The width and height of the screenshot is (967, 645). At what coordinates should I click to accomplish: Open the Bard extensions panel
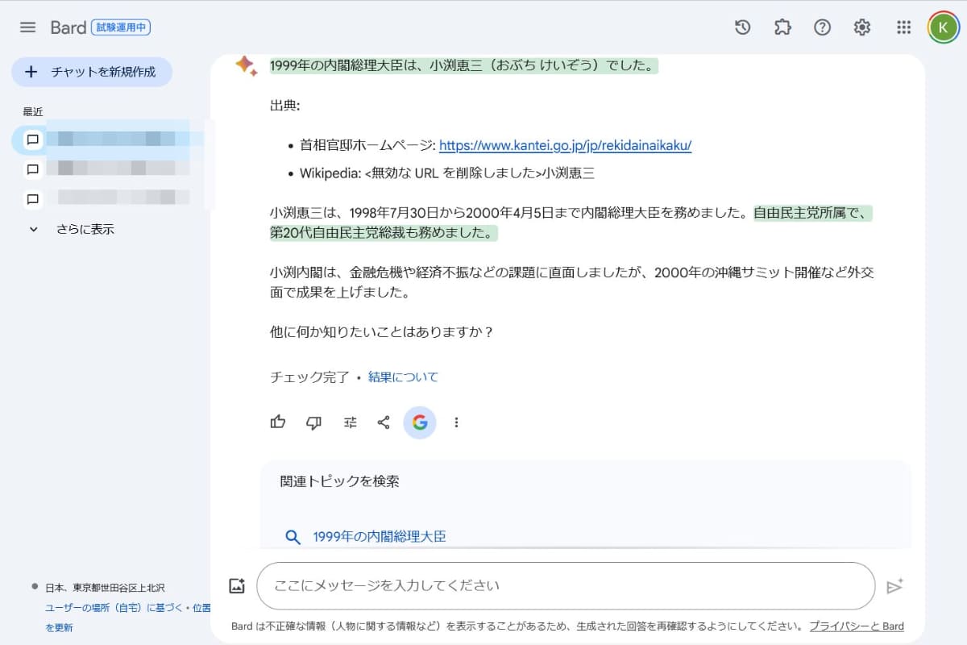coord(782,27)
